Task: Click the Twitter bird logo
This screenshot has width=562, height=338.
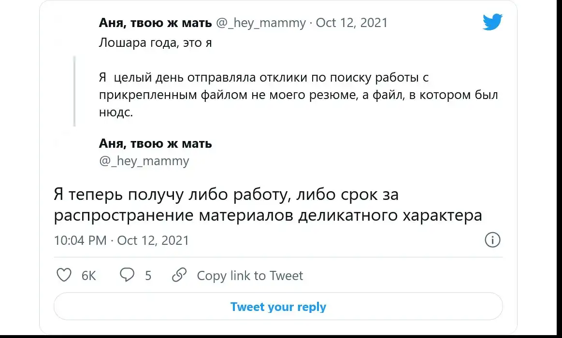Action: [x=492, y=22]
